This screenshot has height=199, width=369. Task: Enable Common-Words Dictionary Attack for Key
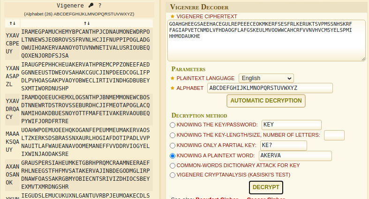point(173,165)
